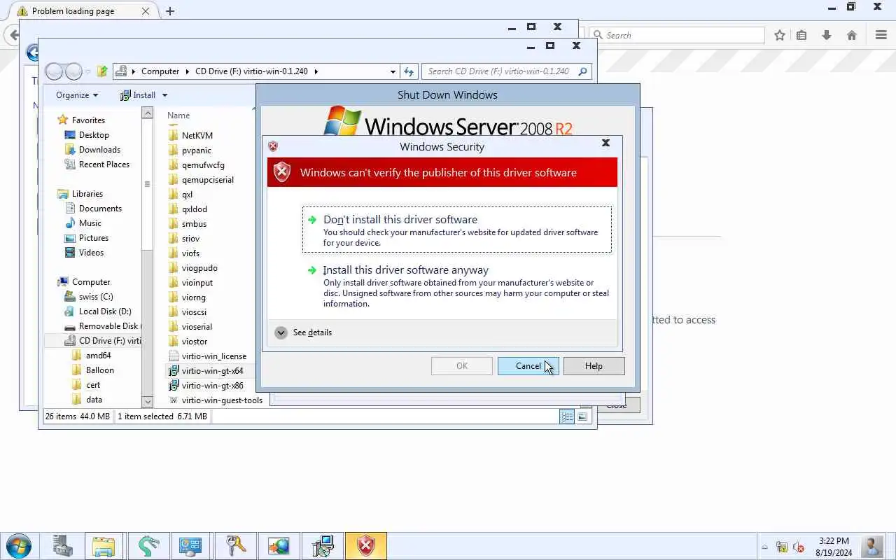
Task: Select the smbus folder
Action: (x=194, y=224)
